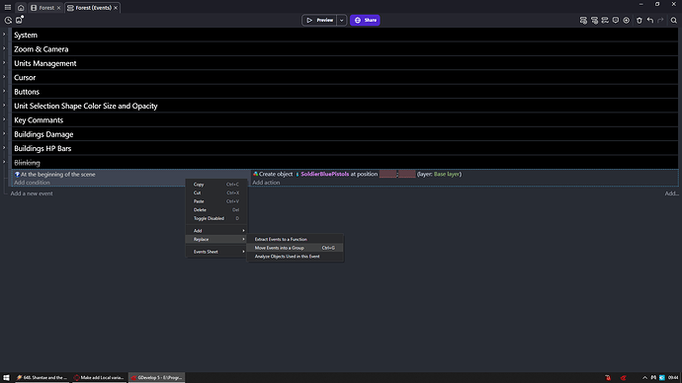The height and width of the screenshot is (383, 682).
Task: Click the Add a sub-event toolbar icon
Action: coord(594,20)
